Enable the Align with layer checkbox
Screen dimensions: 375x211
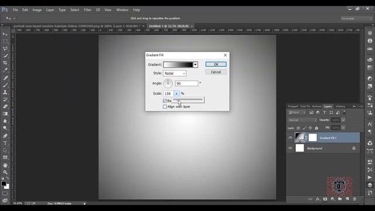tap(165, 107)
